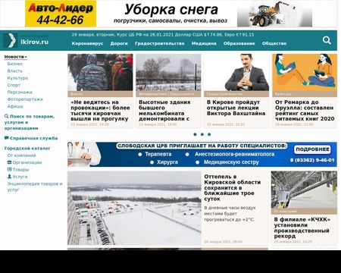This screenshot has height=273, width=341.
Task: Open the Фоторепортажи sidebar link
Action: coord(25,99)
